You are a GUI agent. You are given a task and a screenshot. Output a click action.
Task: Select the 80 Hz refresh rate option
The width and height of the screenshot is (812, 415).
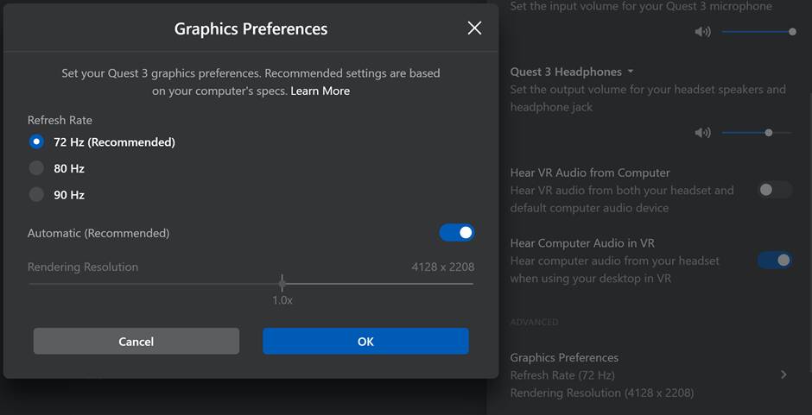(36, 168)
